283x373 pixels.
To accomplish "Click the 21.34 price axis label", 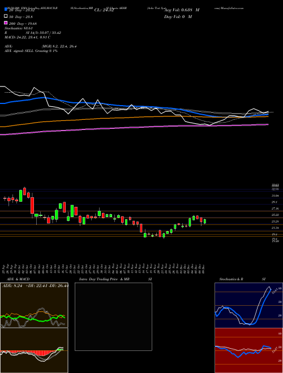I will pos(276,228).
